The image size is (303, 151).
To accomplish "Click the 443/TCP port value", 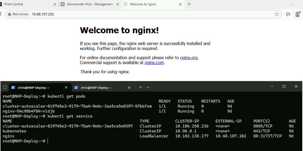I will [261, 131].
